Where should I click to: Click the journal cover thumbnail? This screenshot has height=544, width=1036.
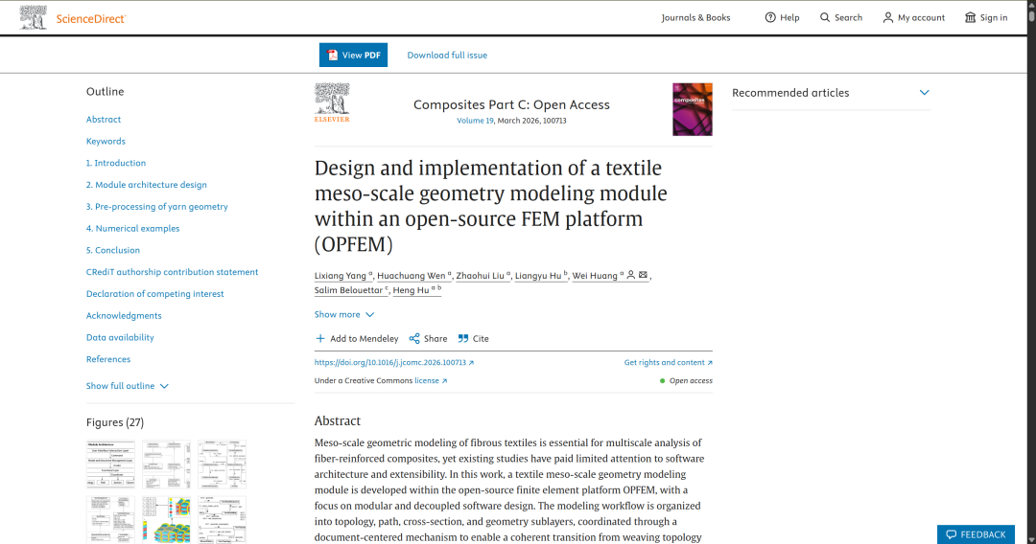coord(693,109)
